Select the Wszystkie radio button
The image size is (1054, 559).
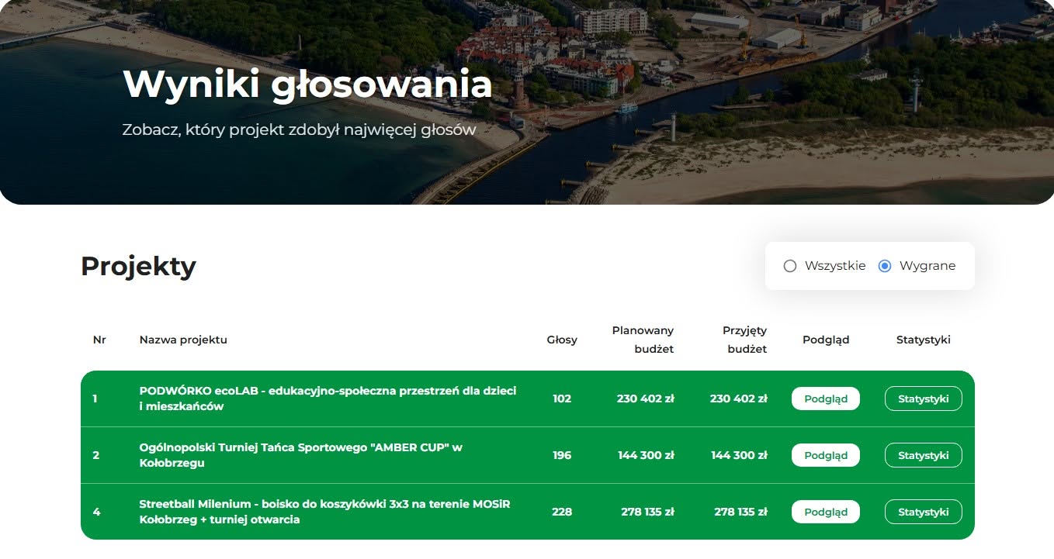(790, 266)
